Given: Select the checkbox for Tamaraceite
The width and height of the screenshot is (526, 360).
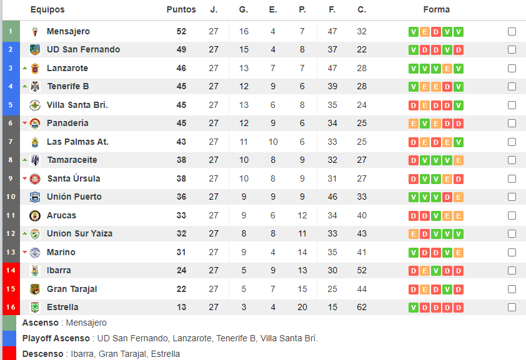Looking at the screenshot, I should [x=512, y=160].
